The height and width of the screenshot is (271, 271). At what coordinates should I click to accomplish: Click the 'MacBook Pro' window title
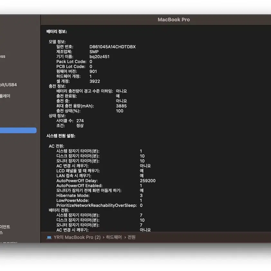coord(174,20)
